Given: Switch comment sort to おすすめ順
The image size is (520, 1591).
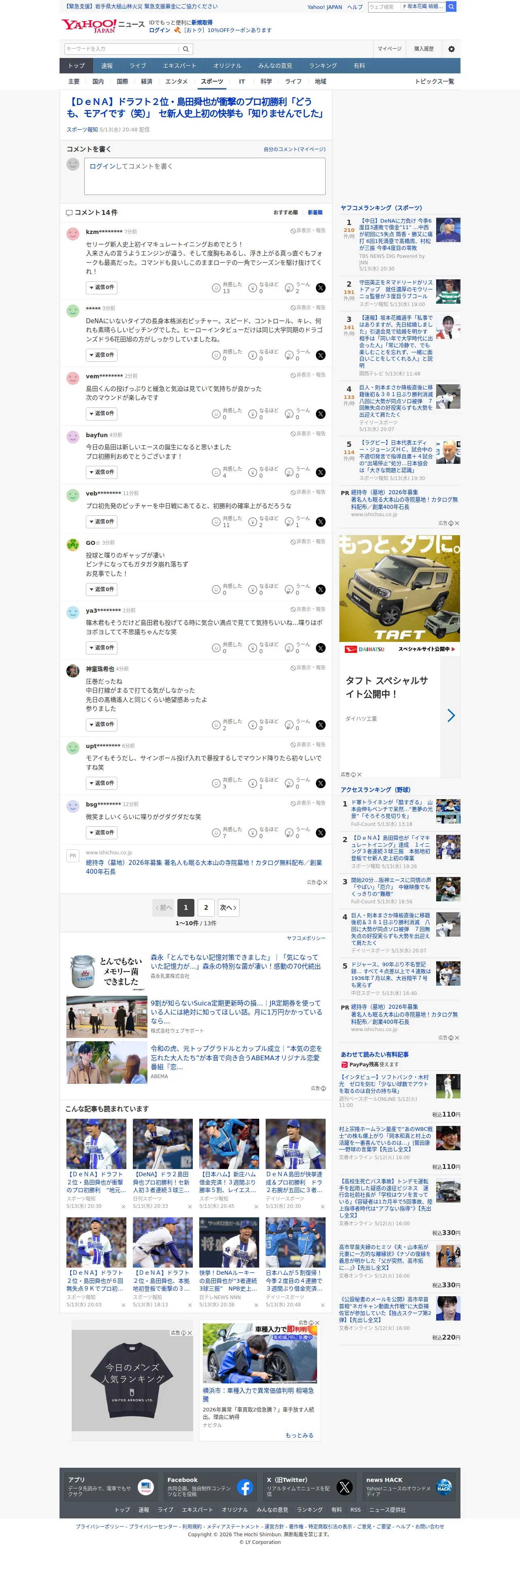Looking at the screenshot, I should pos(286,212).
